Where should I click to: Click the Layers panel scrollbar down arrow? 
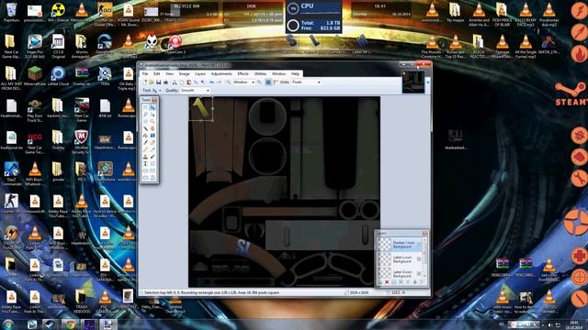pyautogui.click(x=424, y=276)
